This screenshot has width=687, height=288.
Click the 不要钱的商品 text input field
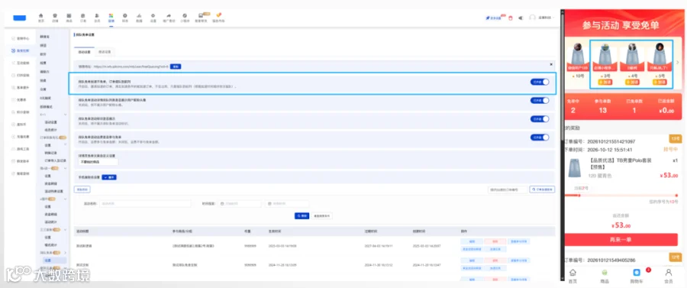(x=98, y=162)
